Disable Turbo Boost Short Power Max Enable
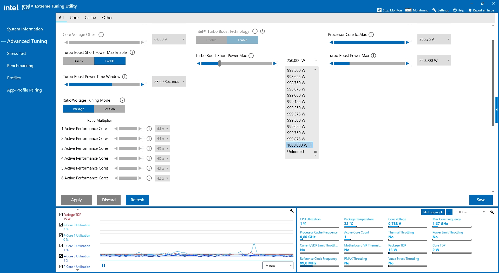Image resolution: width=499 pixels, height=273 pixels. tap(79, 61)
